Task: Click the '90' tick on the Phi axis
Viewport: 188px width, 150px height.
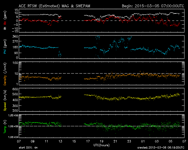Action: point(16,53)
